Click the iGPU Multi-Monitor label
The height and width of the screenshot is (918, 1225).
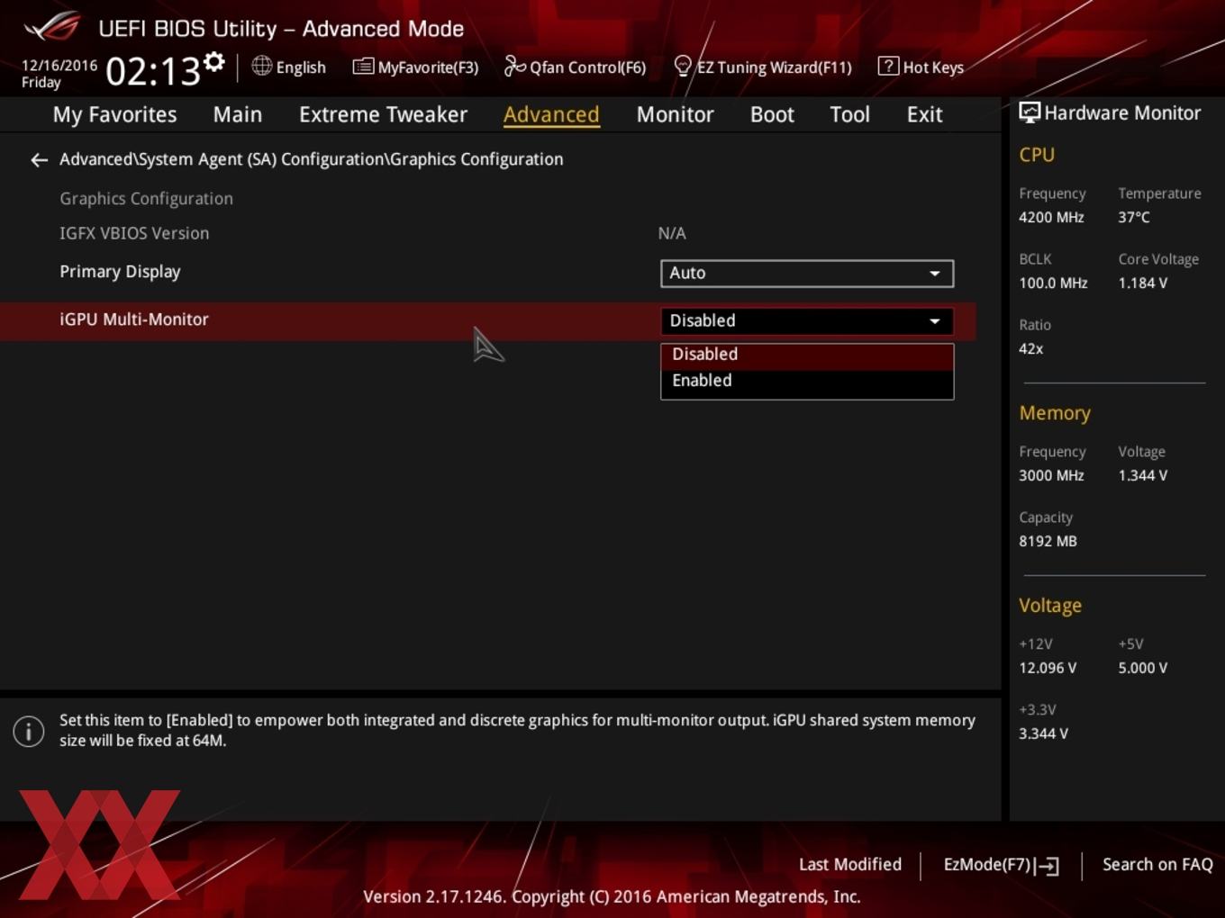(x=134, y=319)
